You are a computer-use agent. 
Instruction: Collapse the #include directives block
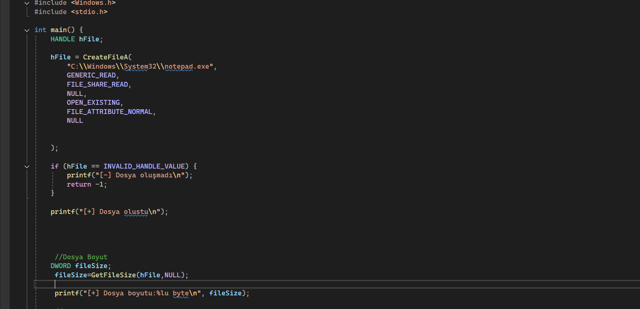point(27,3)
